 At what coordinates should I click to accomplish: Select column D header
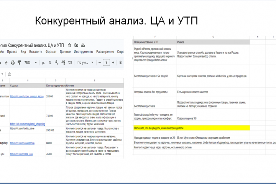56,80
